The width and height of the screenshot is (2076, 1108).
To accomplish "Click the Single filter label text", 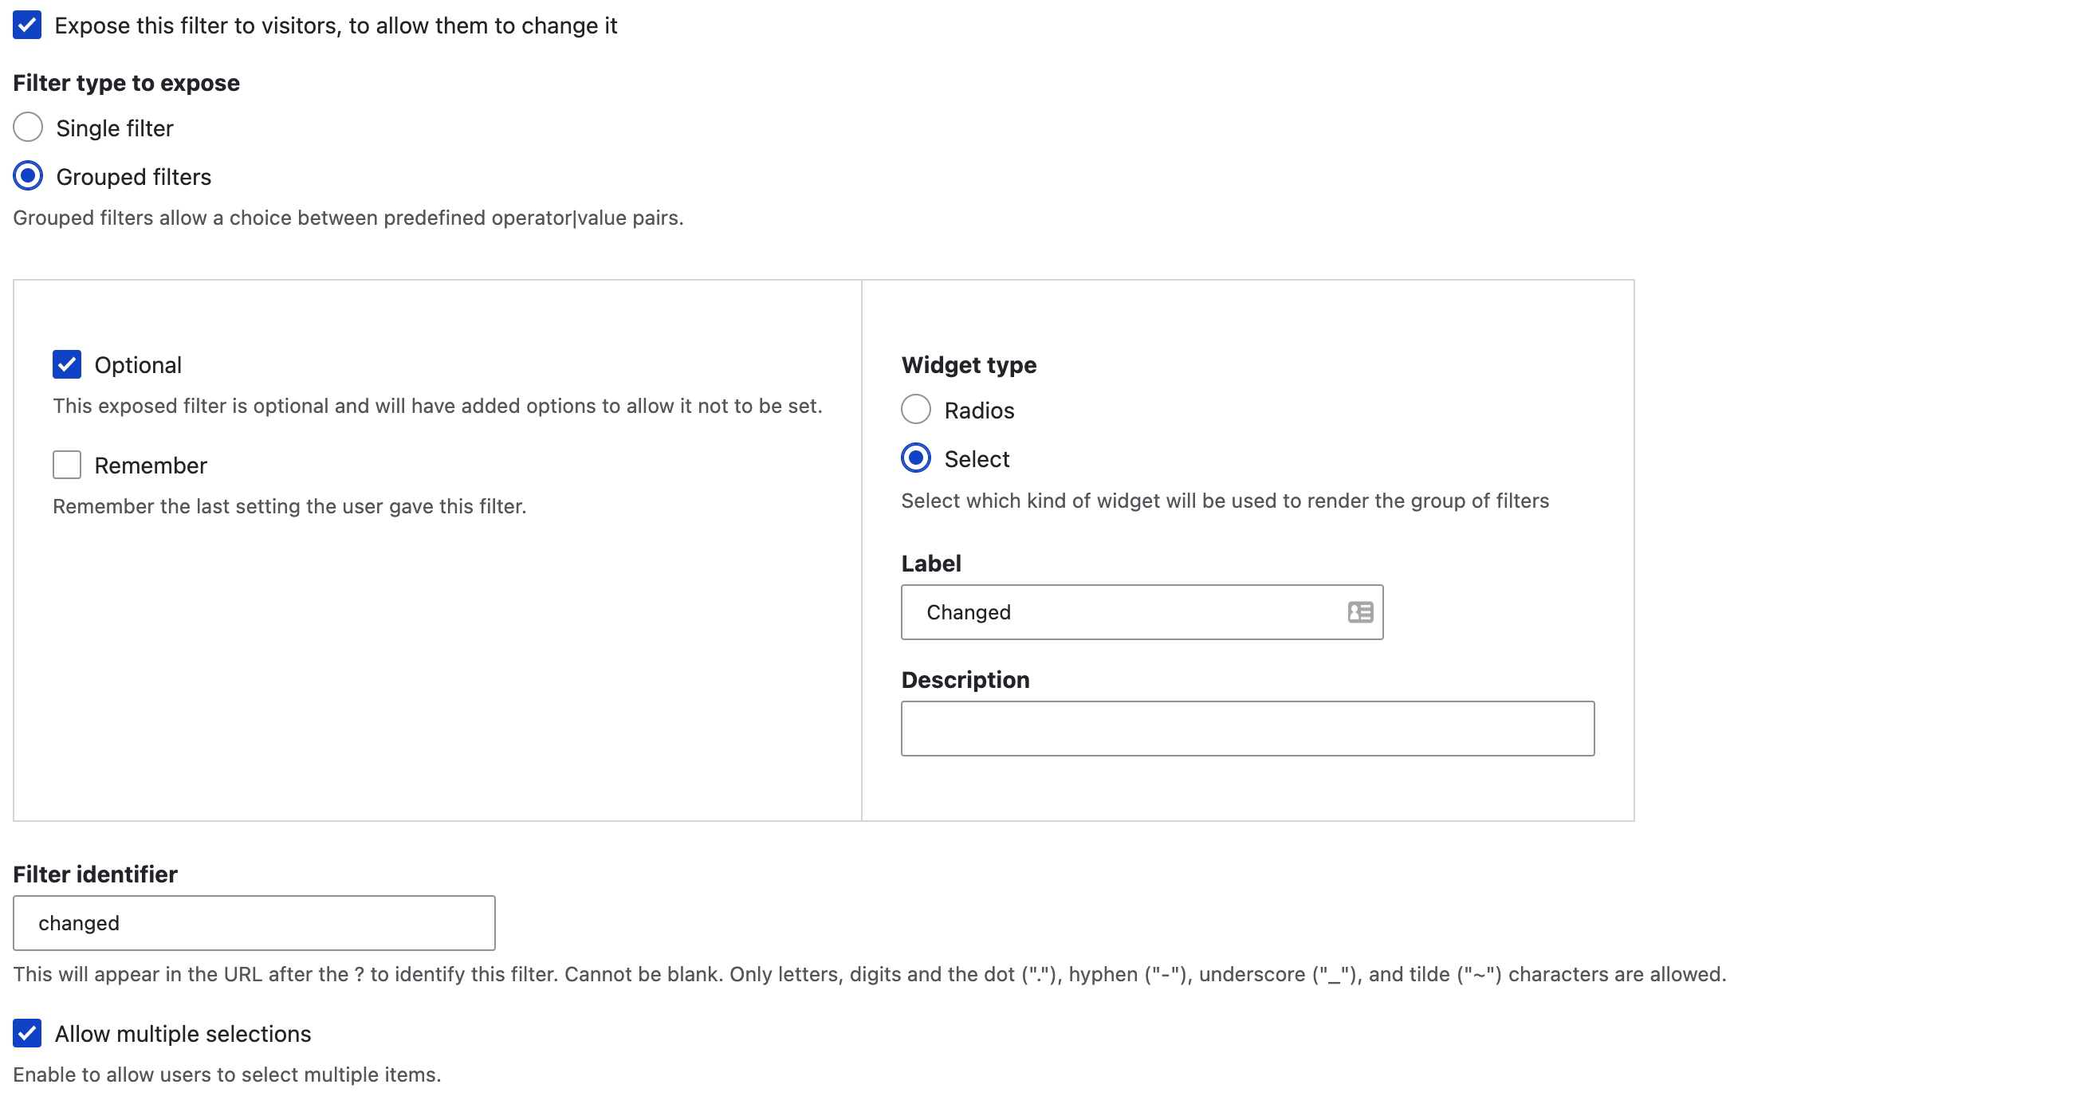I will pos(115,128).
